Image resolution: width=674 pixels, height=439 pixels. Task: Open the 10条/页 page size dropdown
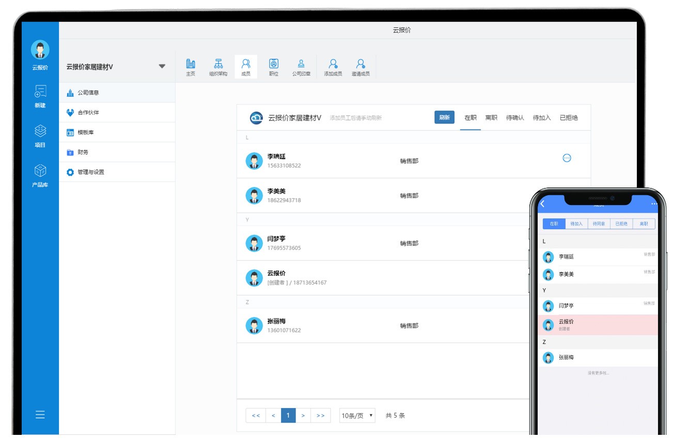click(357, 416)
